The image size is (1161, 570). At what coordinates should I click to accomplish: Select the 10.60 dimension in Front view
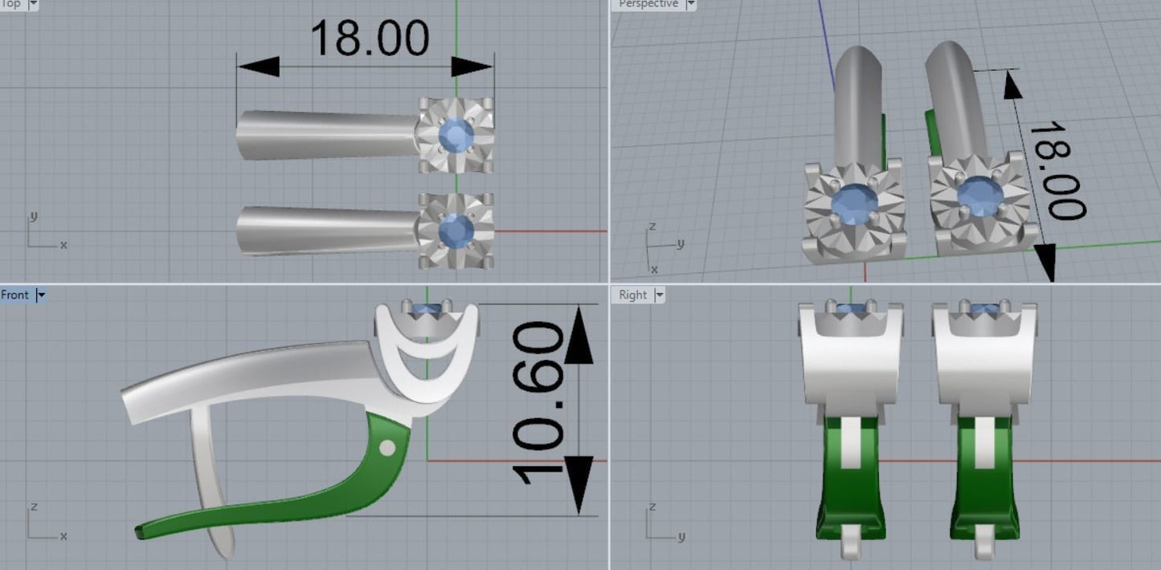click(x=538, y=404)
